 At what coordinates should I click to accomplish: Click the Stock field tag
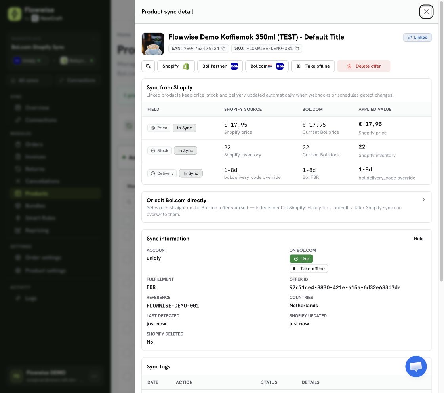coord(160,151)
